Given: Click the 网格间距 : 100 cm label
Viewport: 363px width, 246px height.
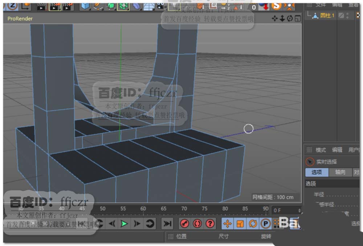Looking at the screenshot, I should point(273,197).
